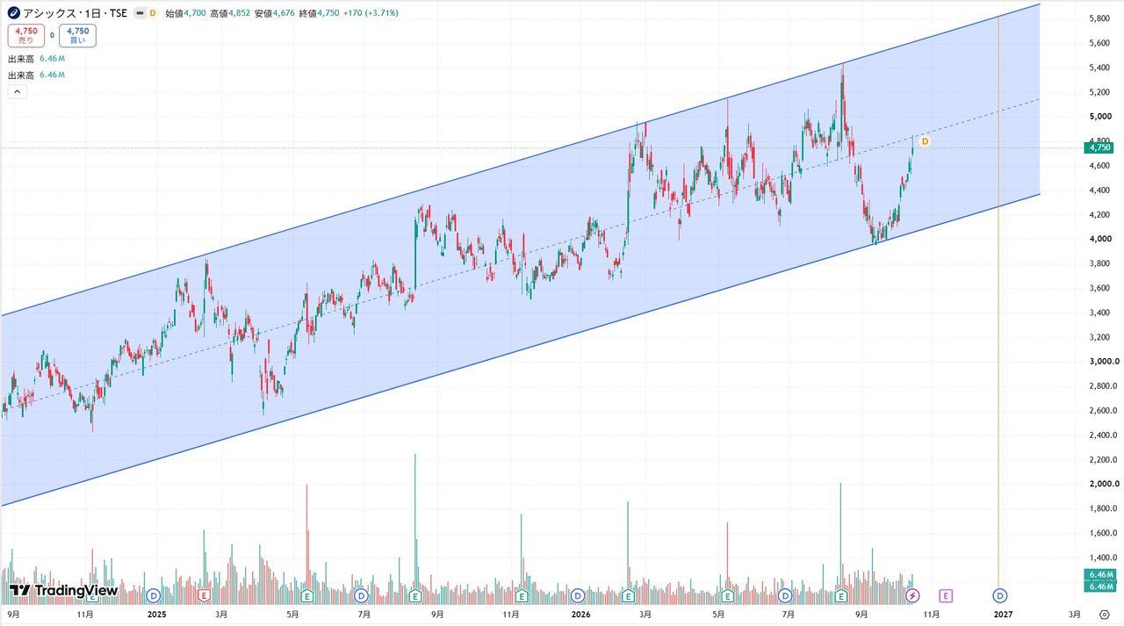The width and height of the screenshot is (1124, 626).
Task: Toggle the market status pill beside TSE
Action: (140, 13)
